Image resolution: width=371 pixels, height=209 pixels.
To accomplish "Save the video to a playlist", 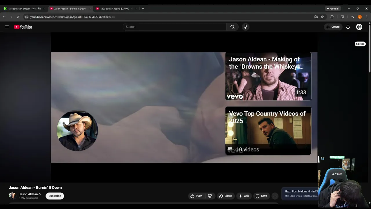I will (x=261, y=196).
